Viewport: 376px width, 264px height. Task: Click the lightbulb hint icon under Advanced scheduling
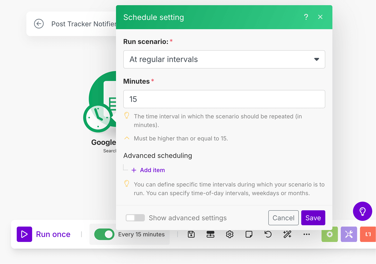coord(127,184)
